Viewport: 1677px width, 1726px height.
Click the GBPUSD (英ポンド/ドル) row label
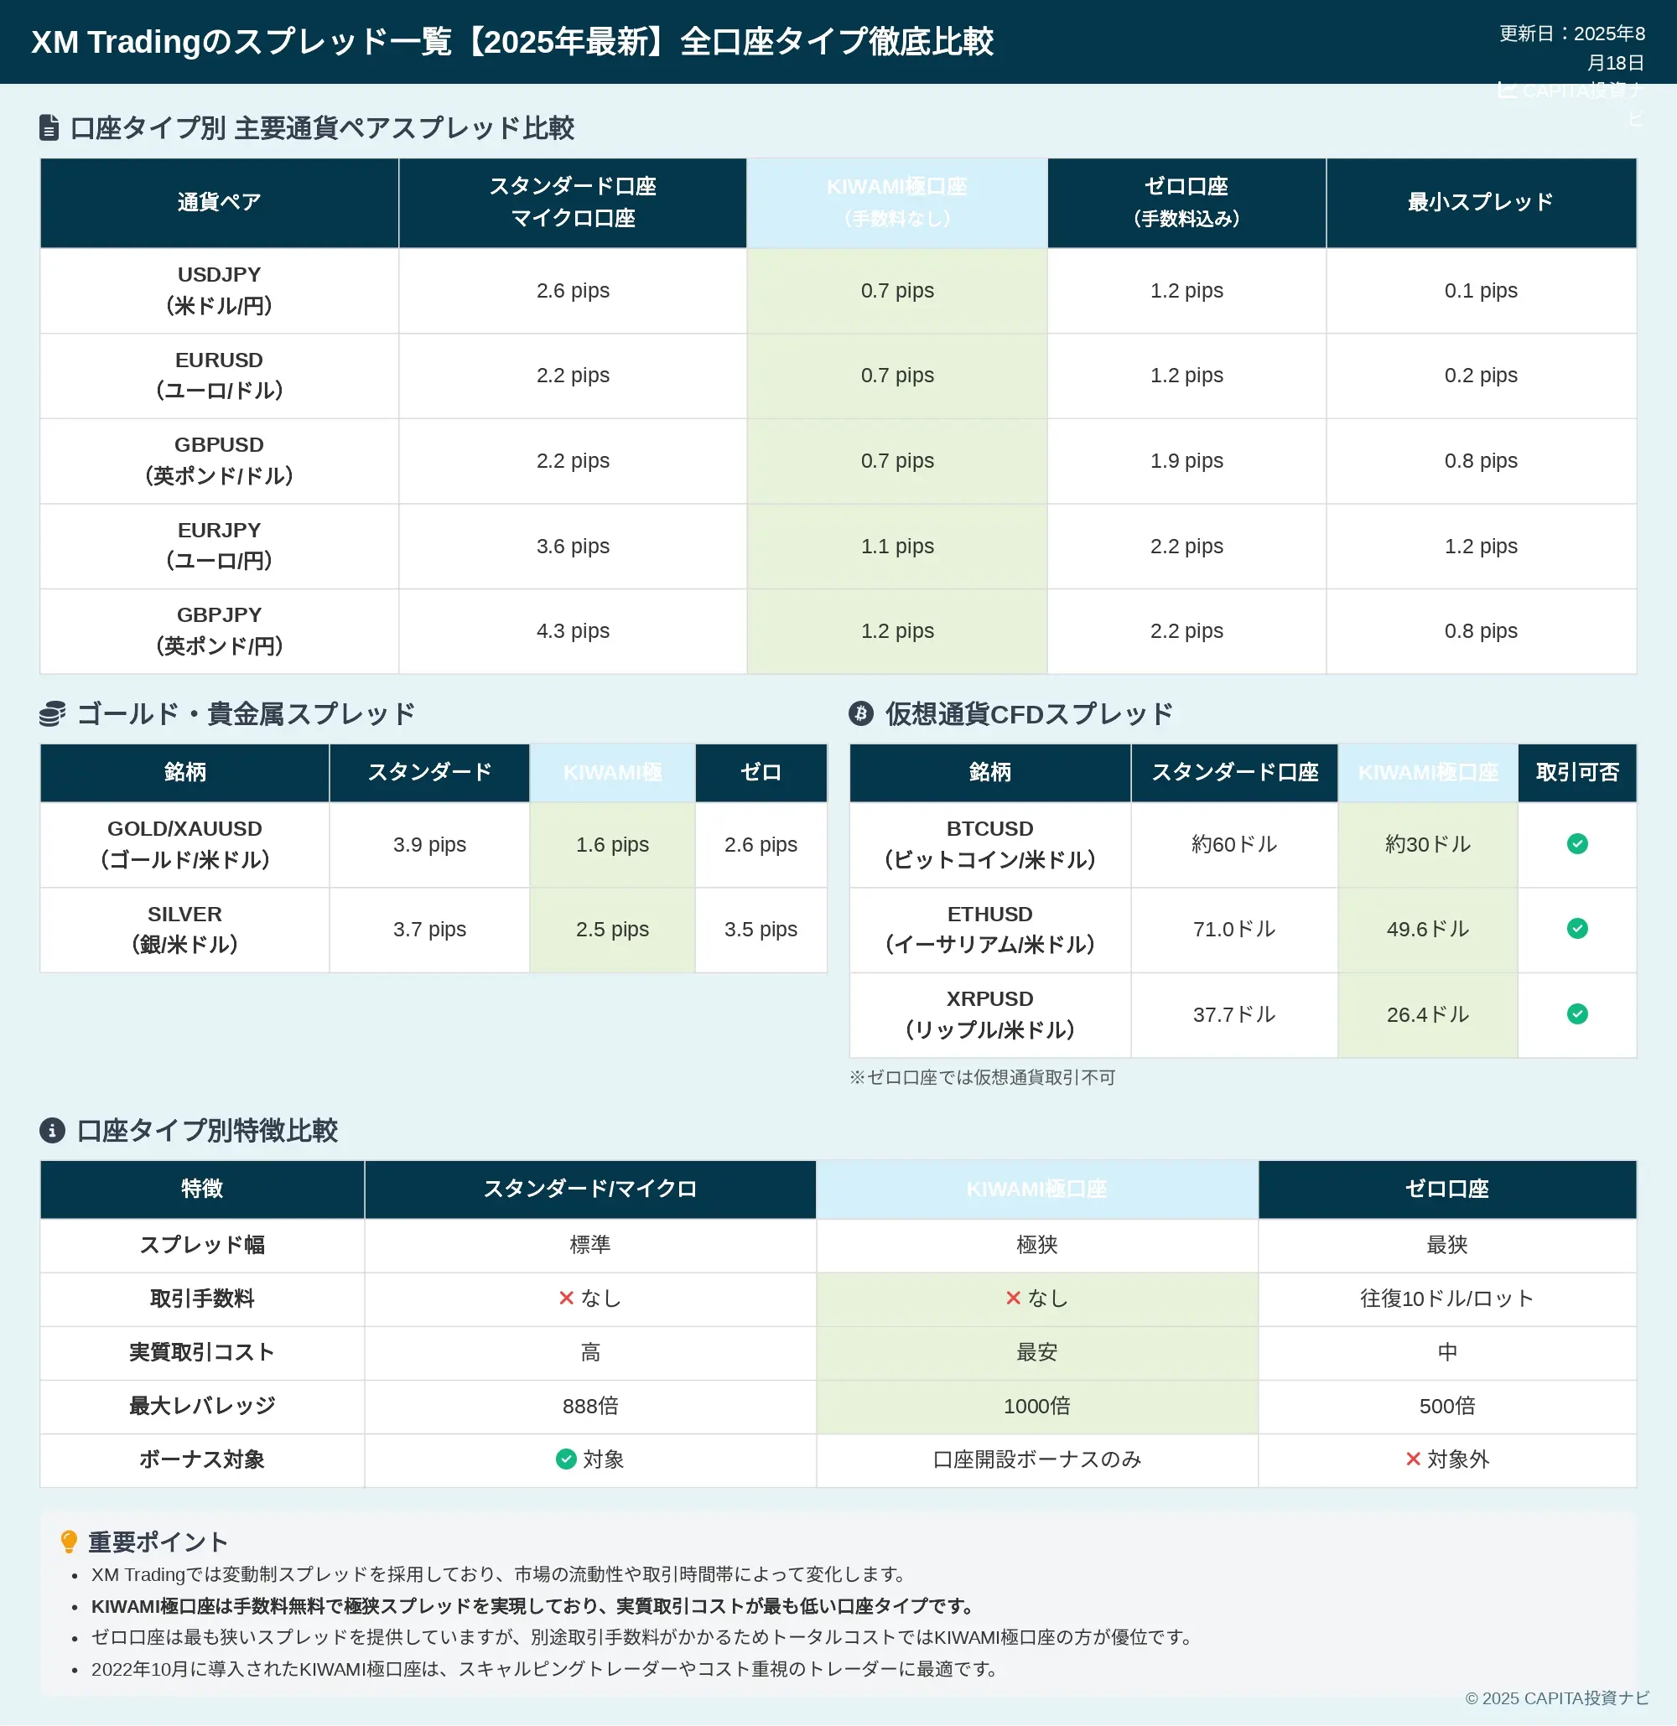point(220,460)
